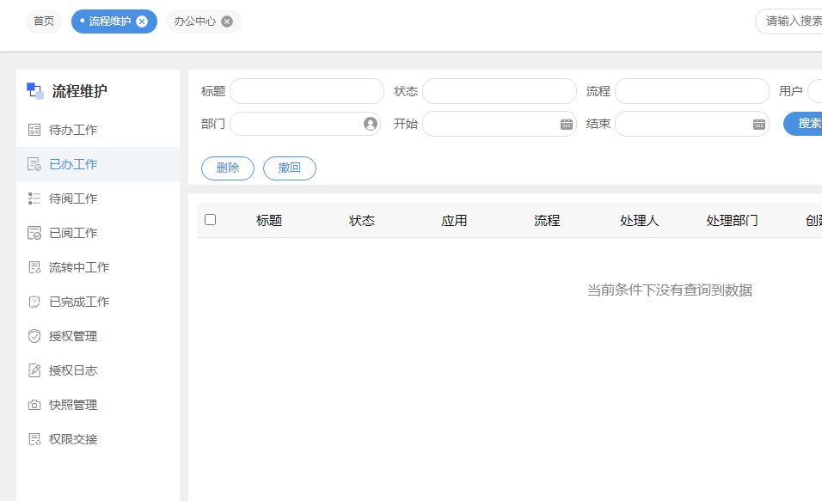Click the 删除 button
822x501 pixels.
click(228, 168)
